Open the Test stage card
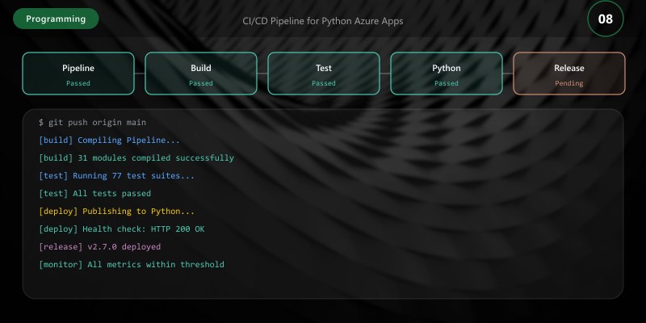Image resolution: width=646 pixels, height=323 pixels. click(324, 73)
